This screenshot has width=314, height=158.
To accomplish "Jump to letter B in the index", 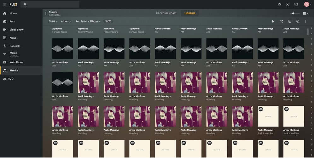I will tap(311, 39).
